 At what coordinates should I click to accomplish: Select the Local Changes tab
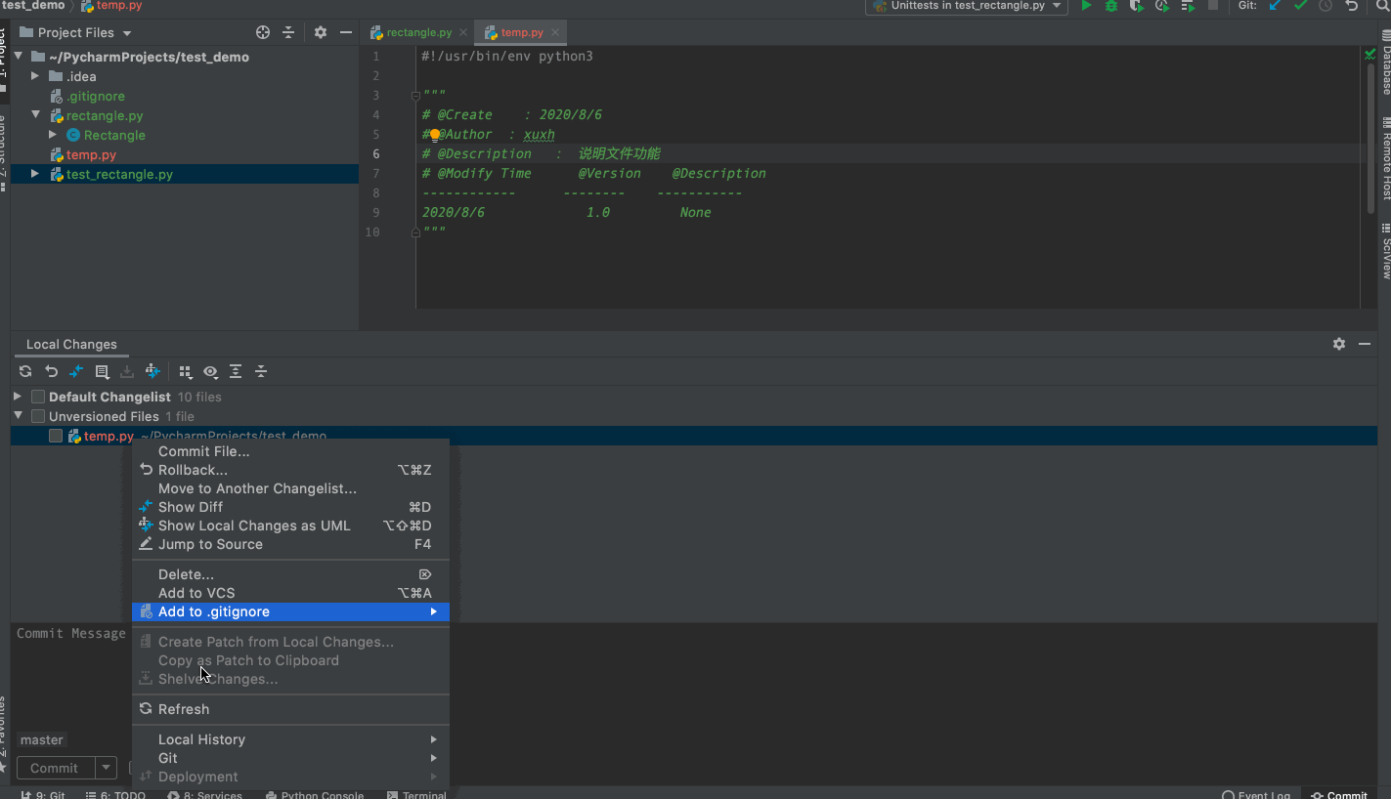71,344
